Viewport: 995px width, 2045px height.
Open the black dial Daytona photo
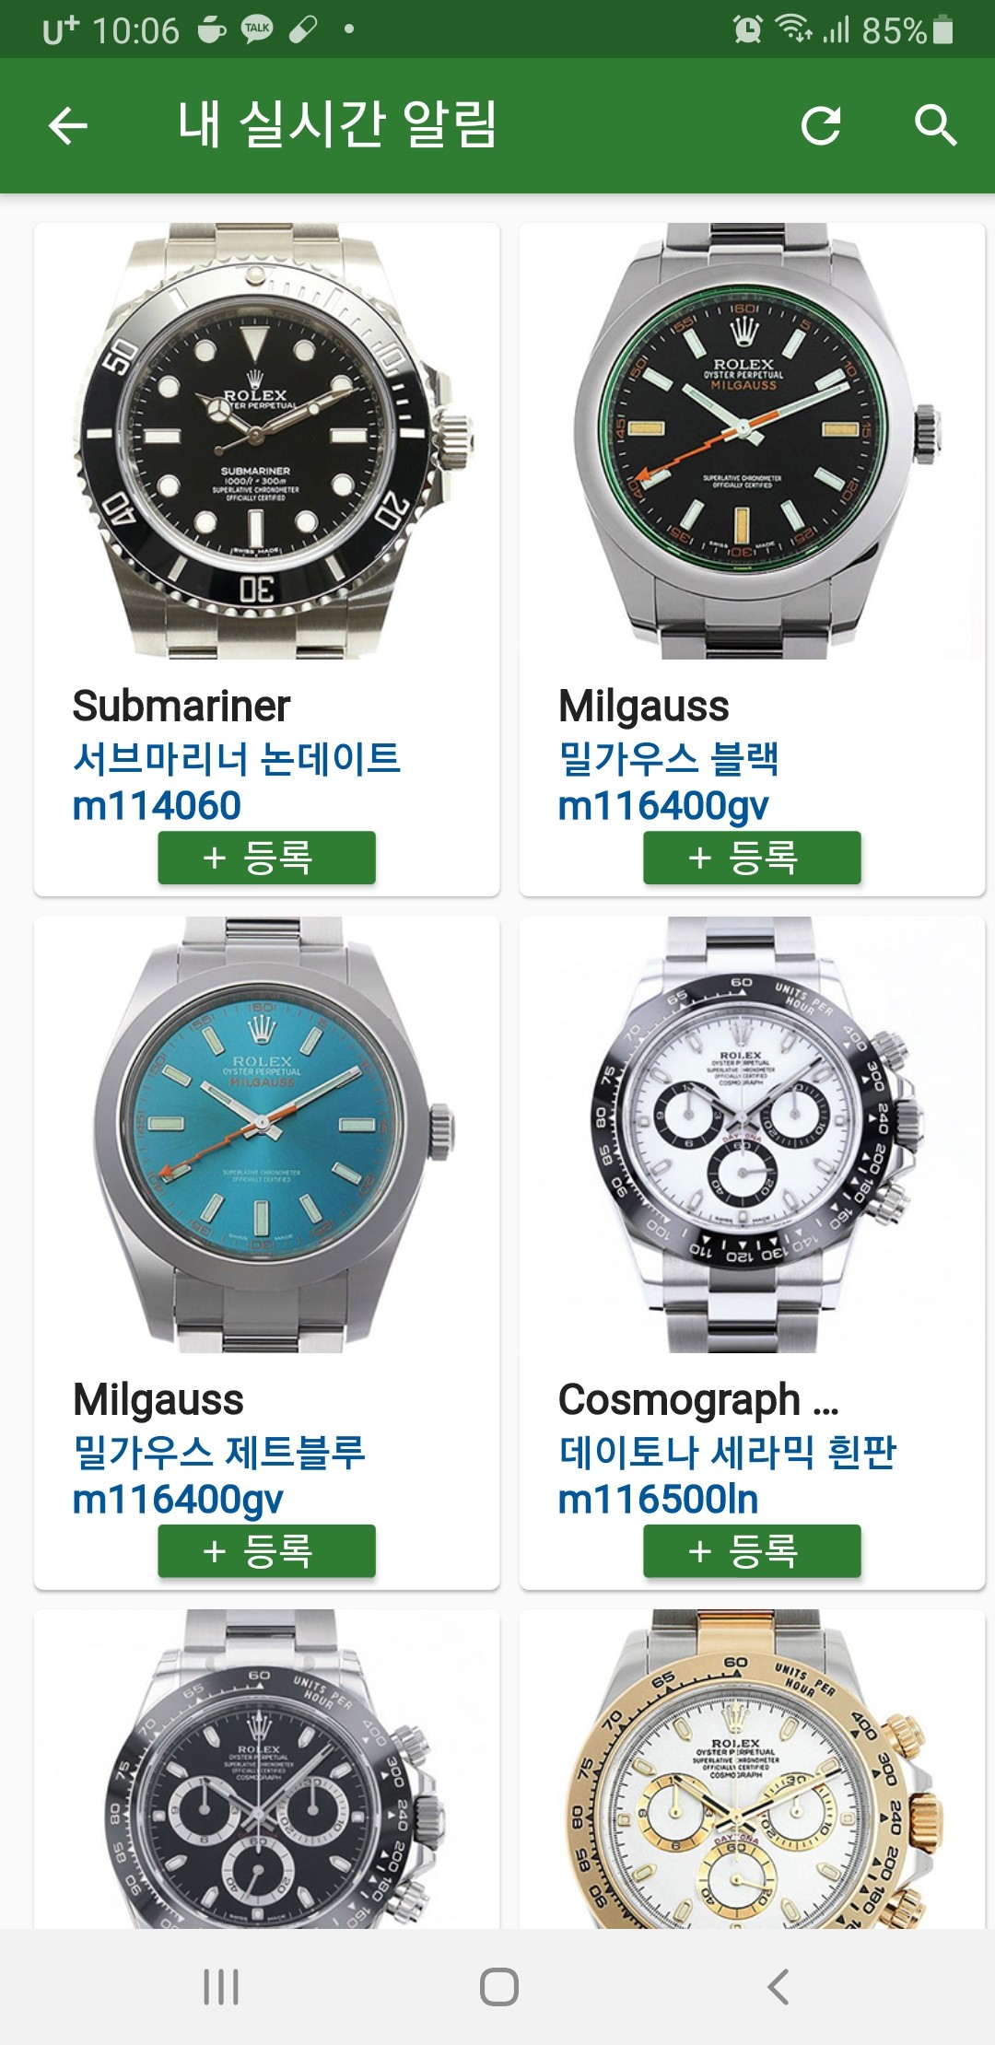(x=267, y=1769)
